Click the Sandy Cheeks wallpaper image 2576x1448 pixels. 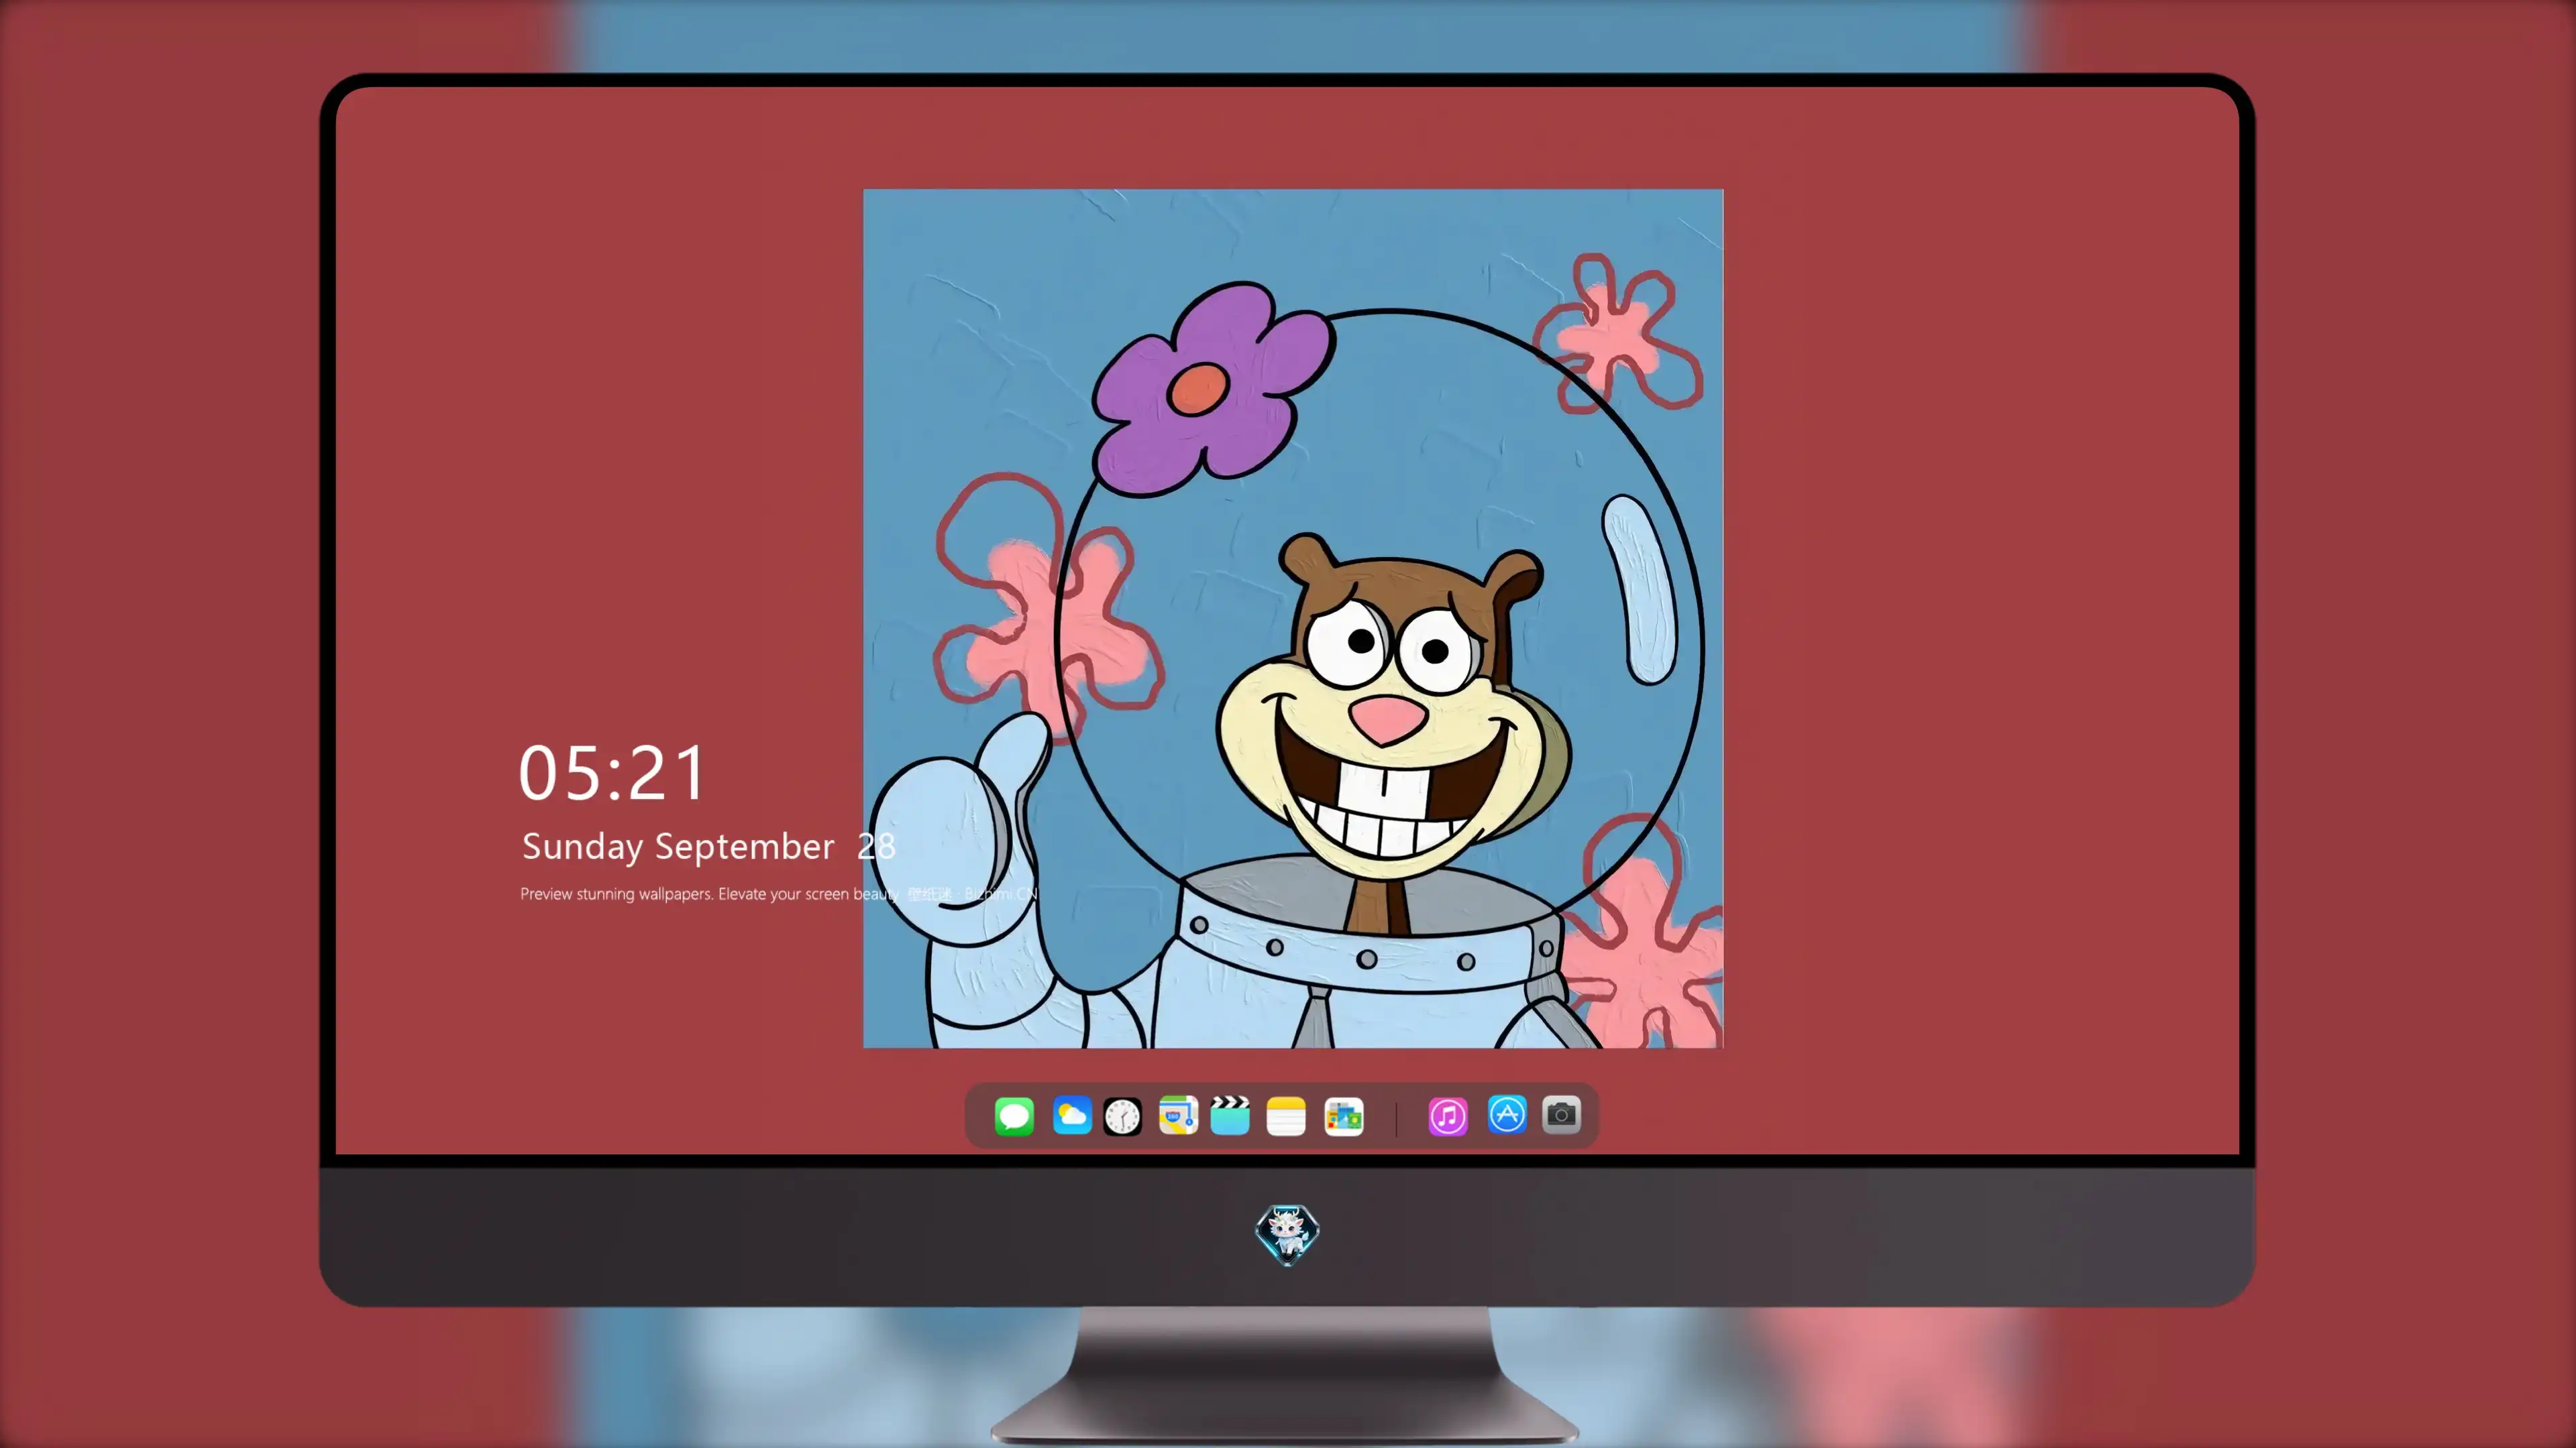click(1293, 619)
